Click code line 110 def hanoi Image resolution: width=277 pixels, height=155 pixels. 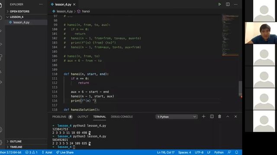click(86, 74)
